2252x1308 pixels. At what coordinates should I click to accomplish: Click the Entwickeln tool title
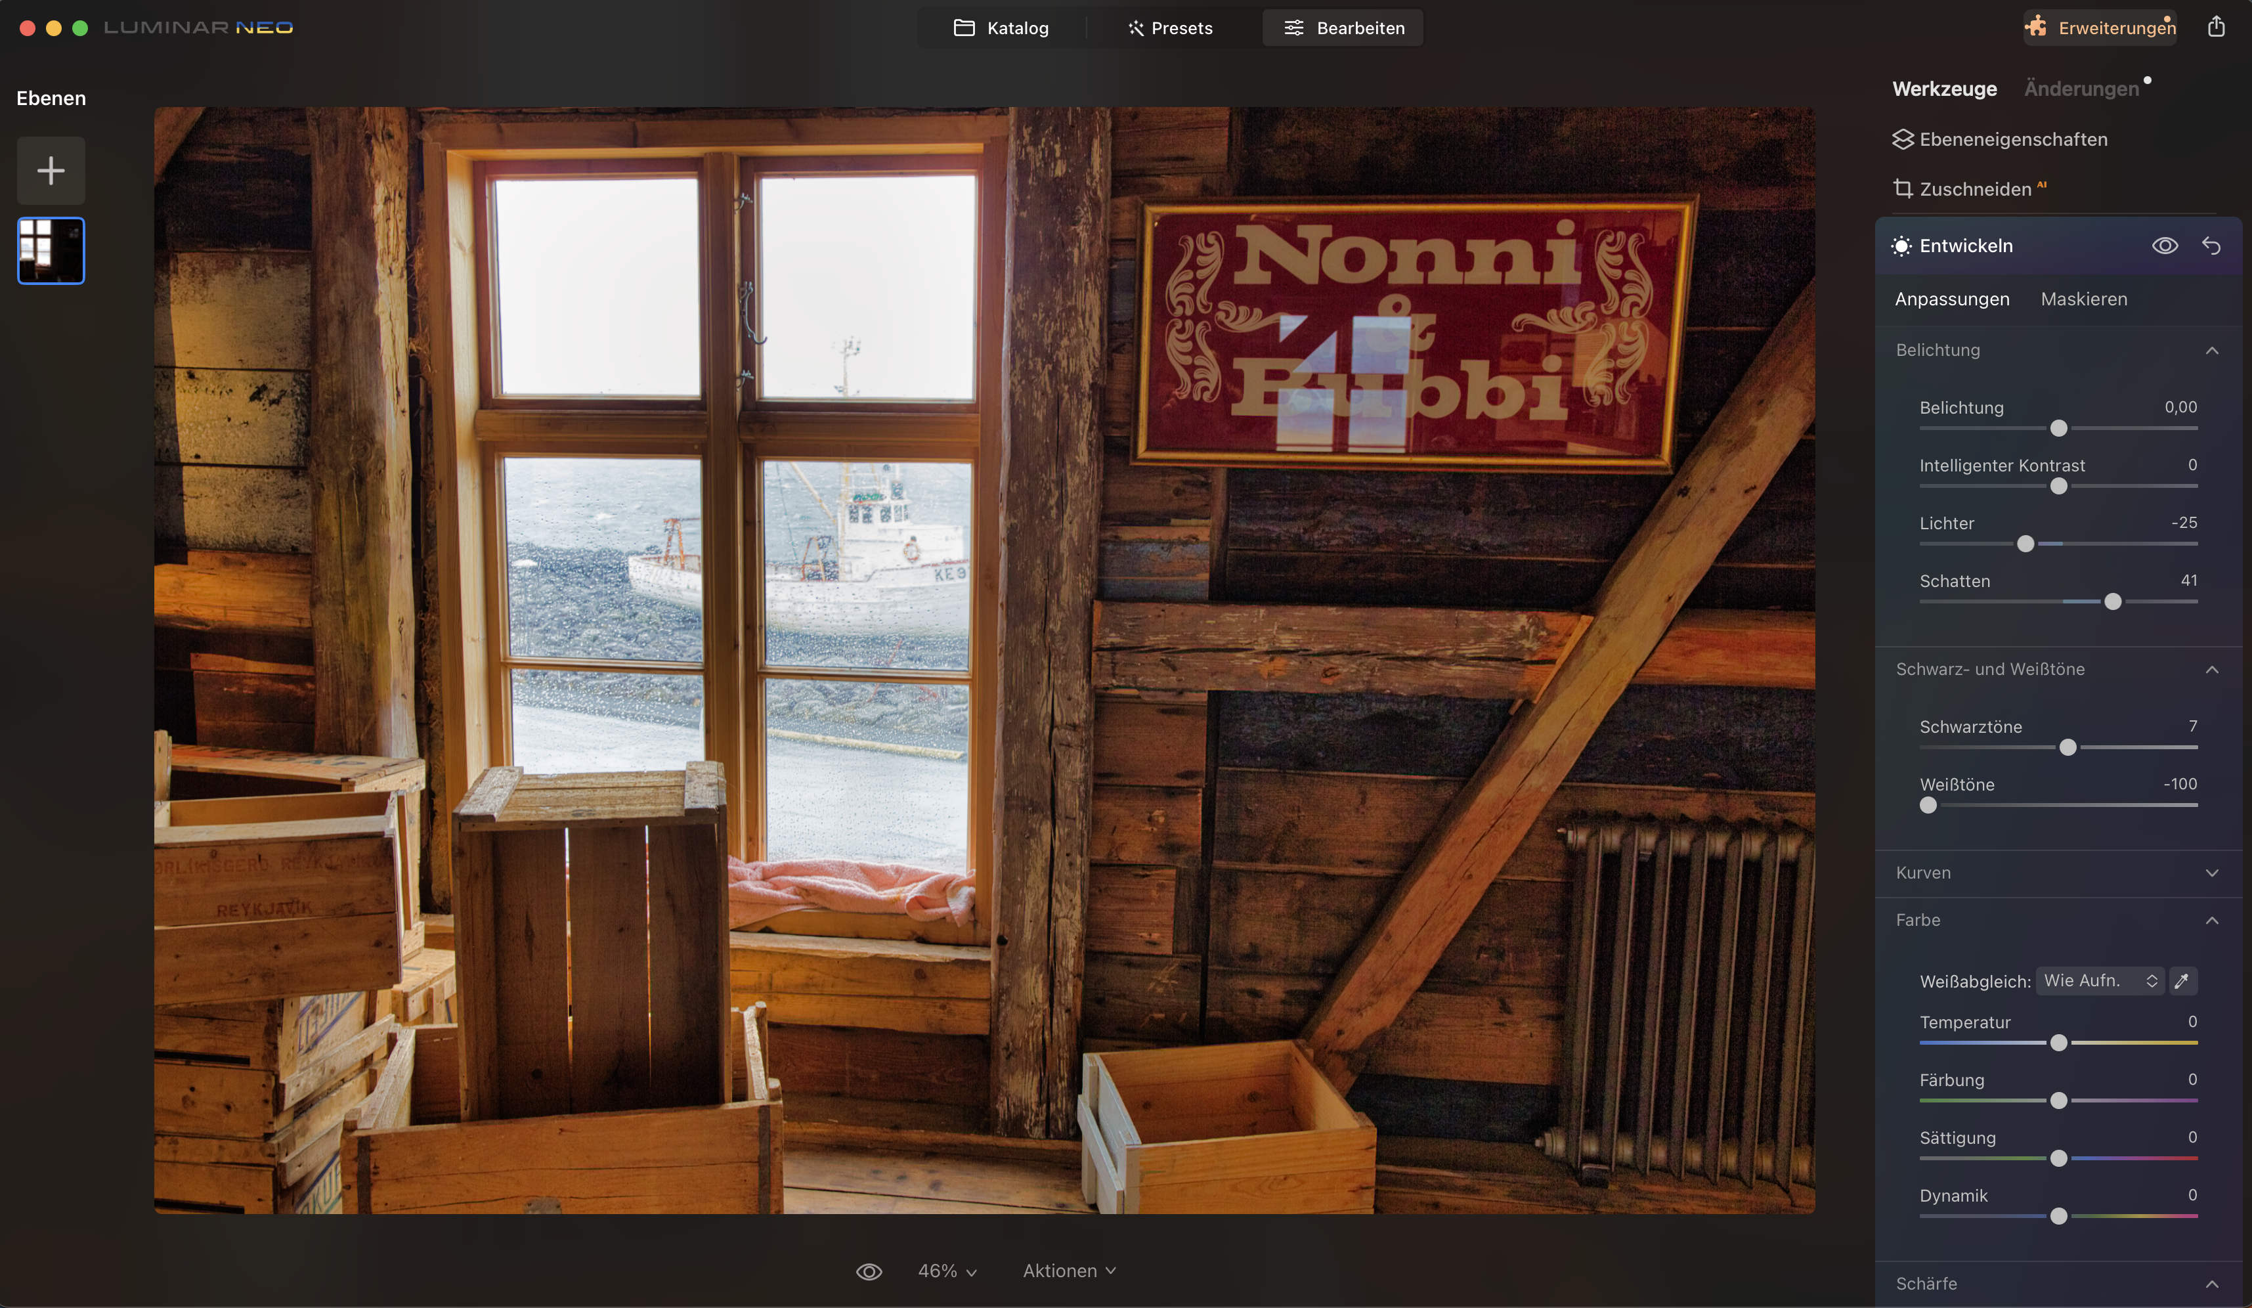[x=1966, y=246]
